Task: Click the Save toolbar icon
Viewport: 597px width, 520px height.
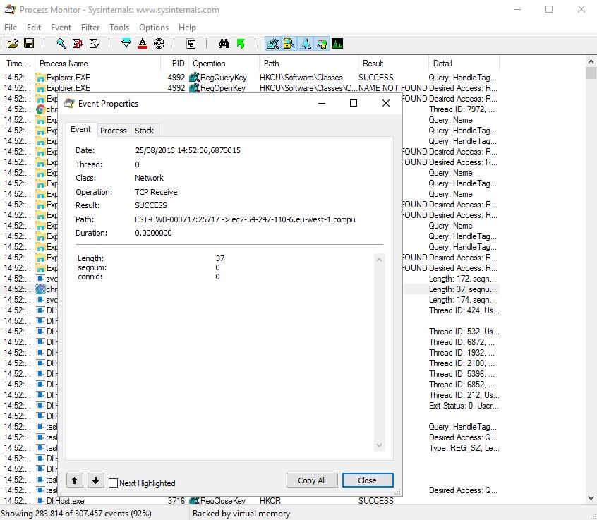Action: coord(29,44)
